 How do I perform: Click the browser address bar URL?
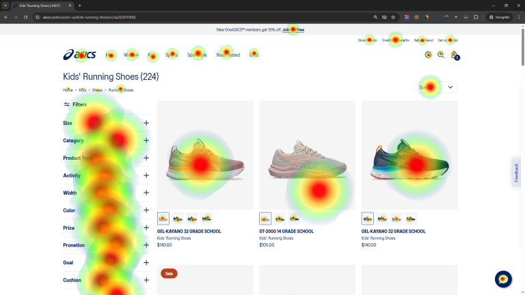(90, 17)
